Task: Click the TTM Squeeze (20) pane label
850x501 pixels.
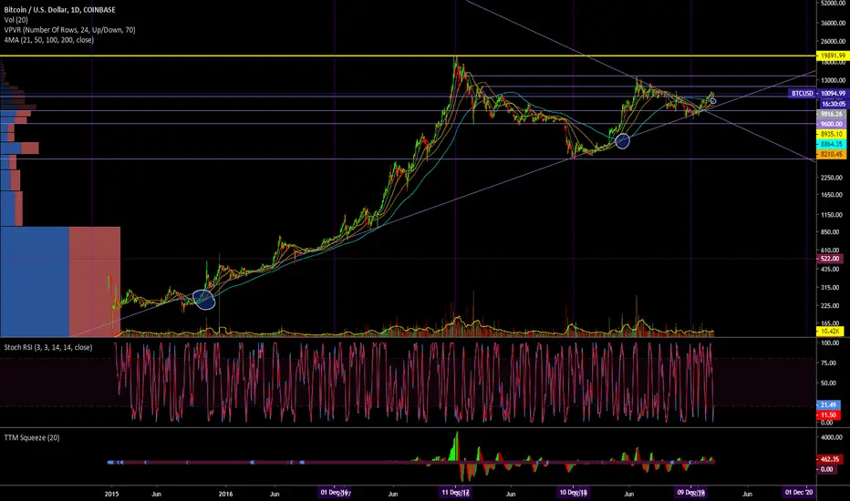Action: pyautogui.click(x=32, y=437)
